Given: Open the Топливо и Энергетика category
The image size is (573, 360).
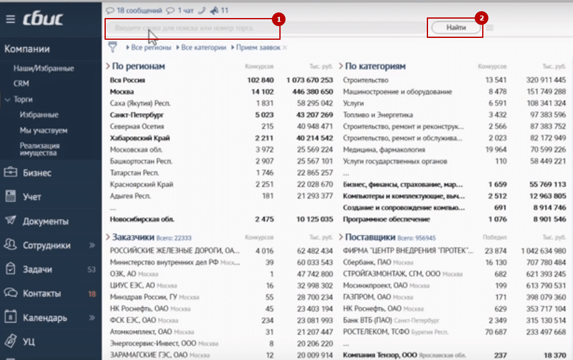Looking at the screenshot, I should (x=378, y=114).
